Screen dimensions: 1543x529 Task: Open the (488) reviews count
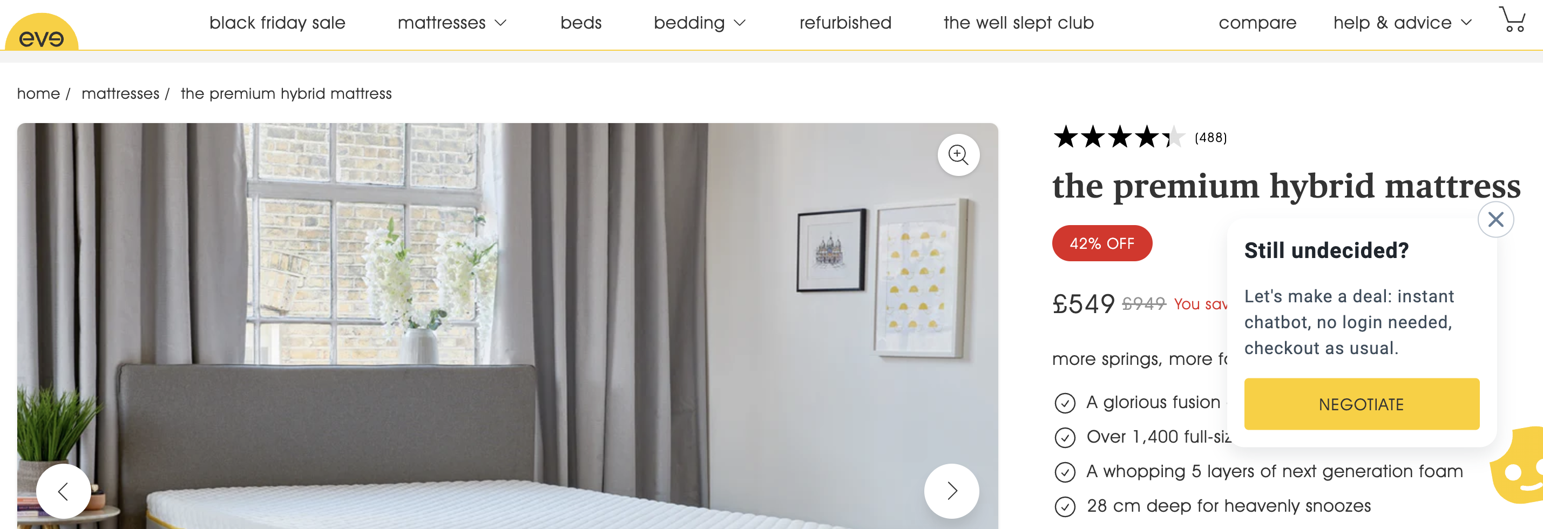1210,138
